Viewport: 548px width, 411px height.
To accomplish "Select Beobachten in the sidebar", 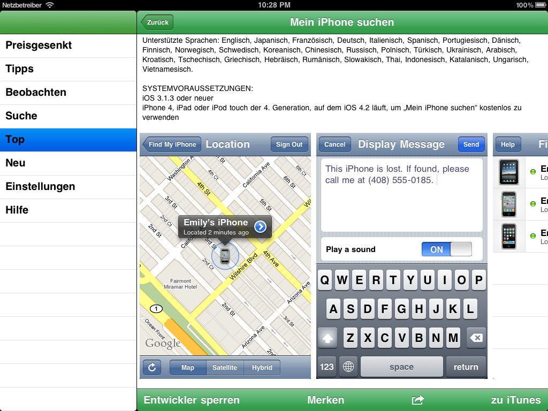I will click(x=68, y=93).
